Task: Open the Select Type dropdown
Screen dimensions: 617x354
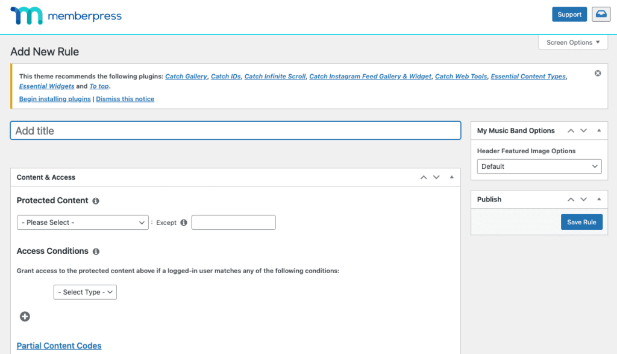Action: 85,292
